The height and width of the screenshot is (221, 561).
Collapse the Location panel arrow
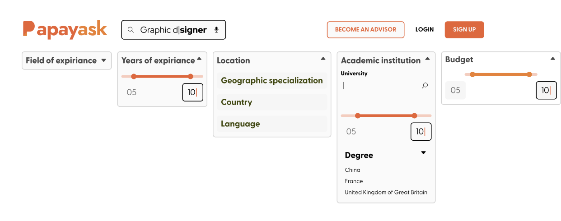323,58
